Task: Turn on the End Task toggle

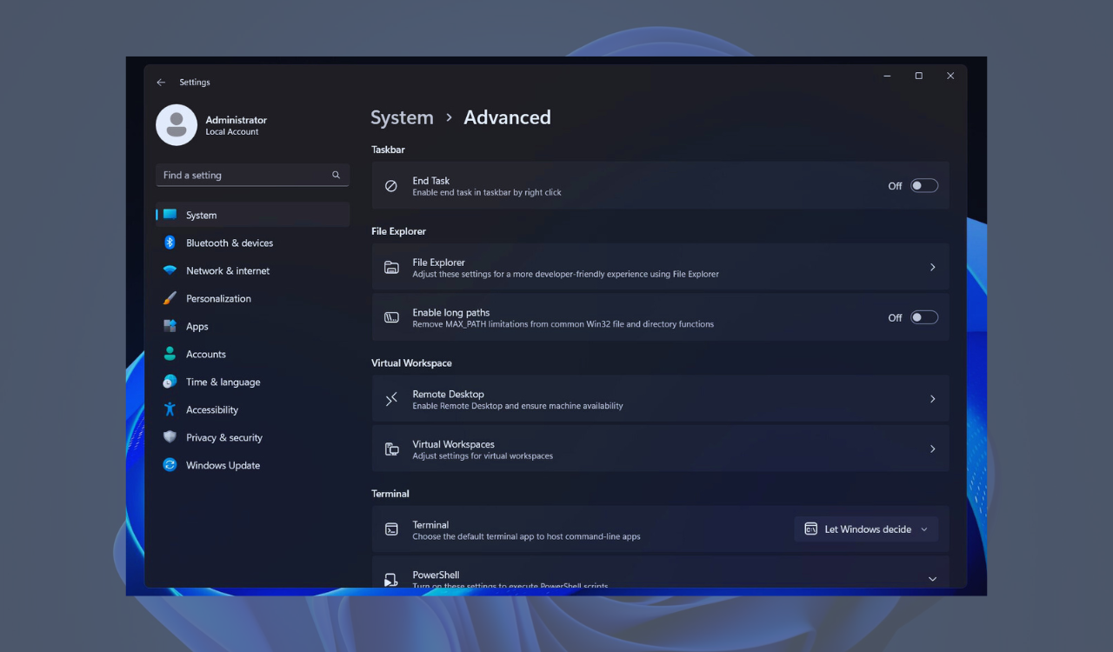Action: pos(924,185)
